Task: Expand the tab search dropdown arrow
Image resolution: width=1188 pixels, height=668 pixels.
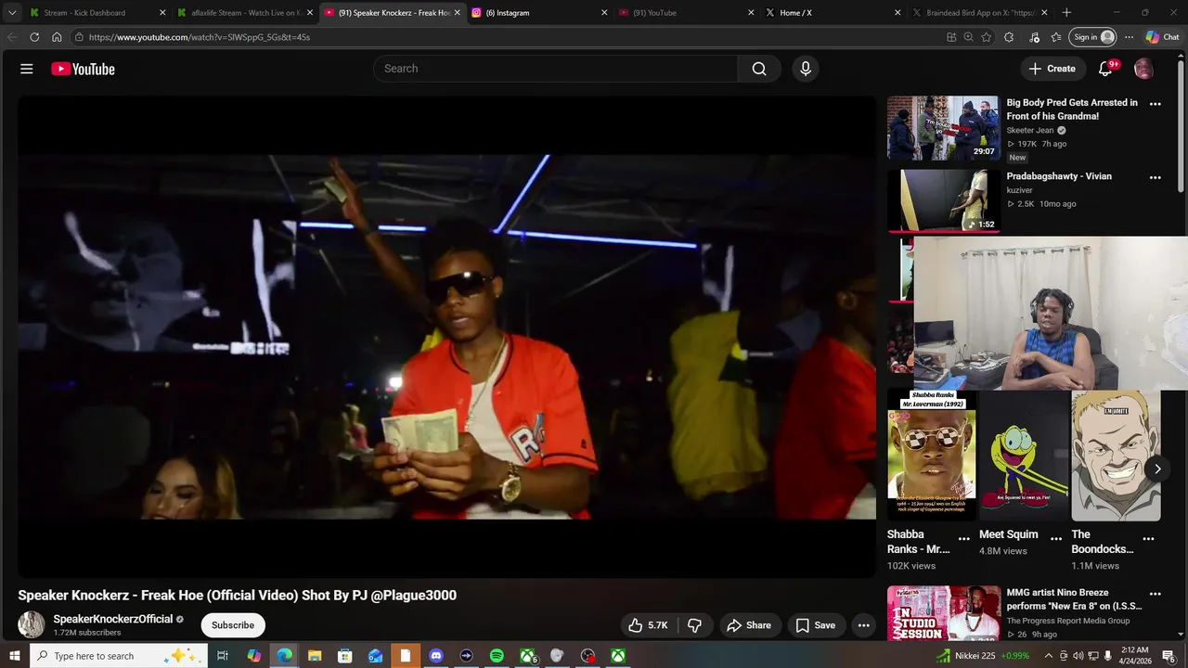Action: 12,13
